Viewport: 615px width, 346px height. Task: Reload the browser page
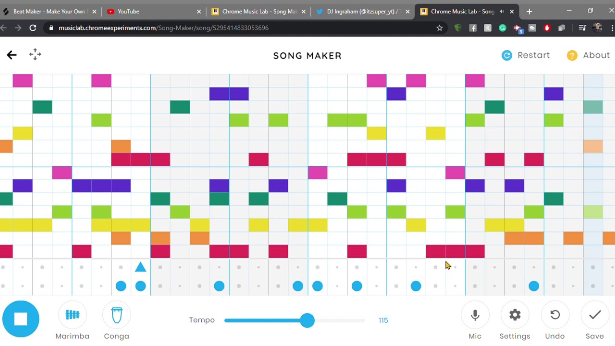(x=33, y=28)
